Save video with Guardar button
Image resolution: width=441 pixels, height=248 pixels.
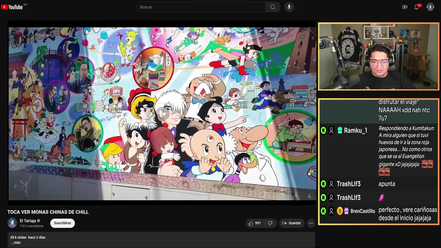tap(291, 223)
